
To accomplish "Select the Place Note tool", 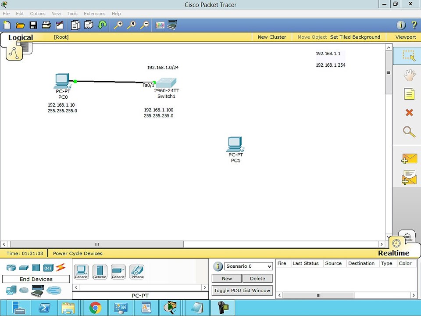I will point(409,94).
